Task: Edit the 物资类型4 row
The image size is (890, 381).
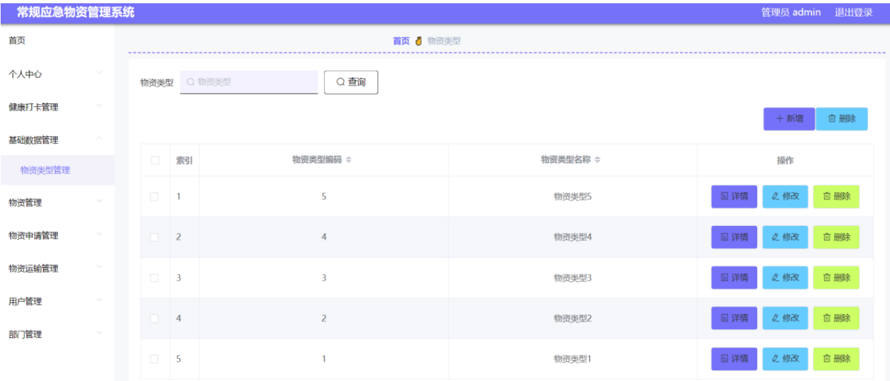Action: pos(785,237)
